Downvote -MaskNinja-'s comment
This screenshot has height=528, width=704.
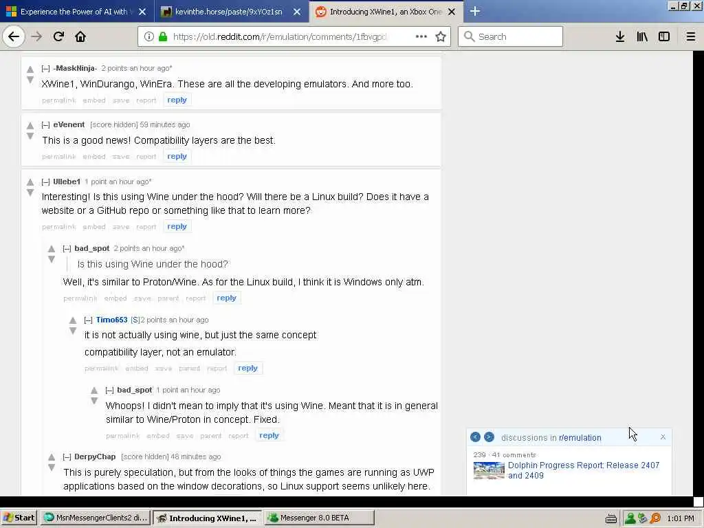pos(30,80)
